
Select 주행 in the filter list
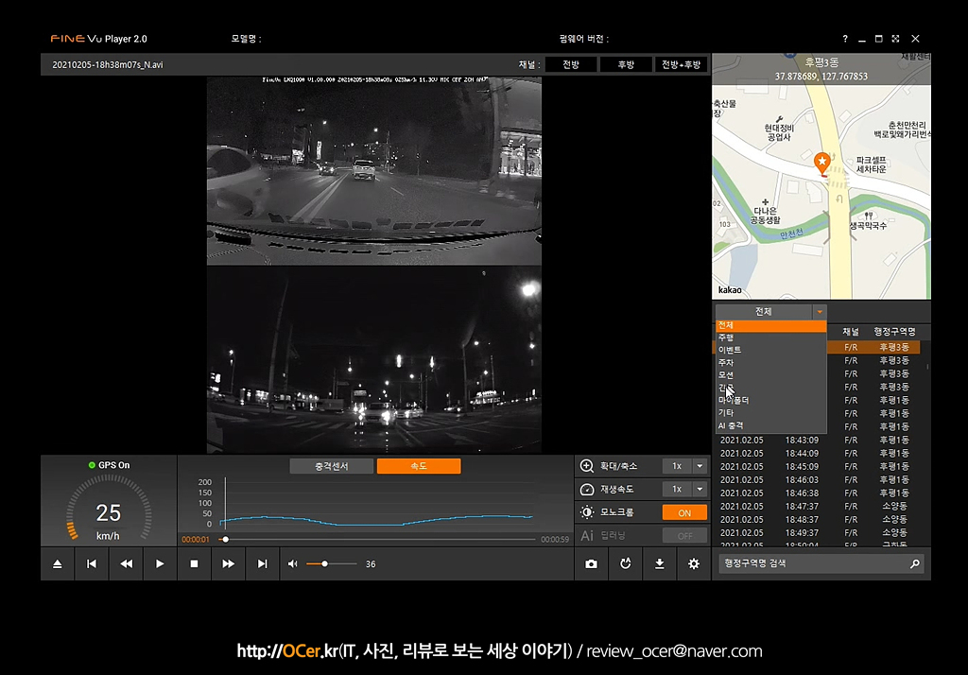pyautogui.click(x=770, y=337)
